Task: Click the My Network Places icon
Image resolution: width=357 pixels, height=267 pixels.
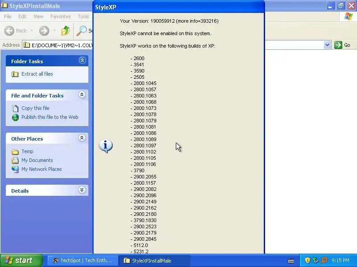Action: pos(15,170)
